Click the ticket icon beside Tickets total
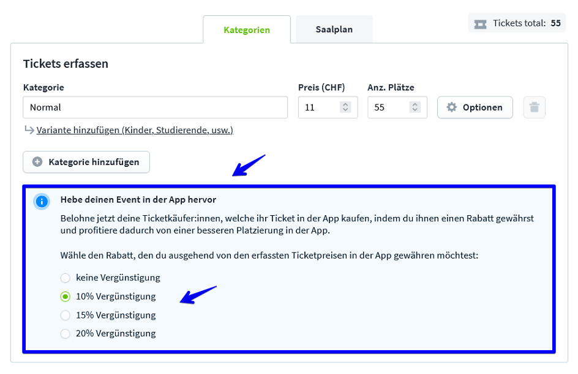 point(480,23)
